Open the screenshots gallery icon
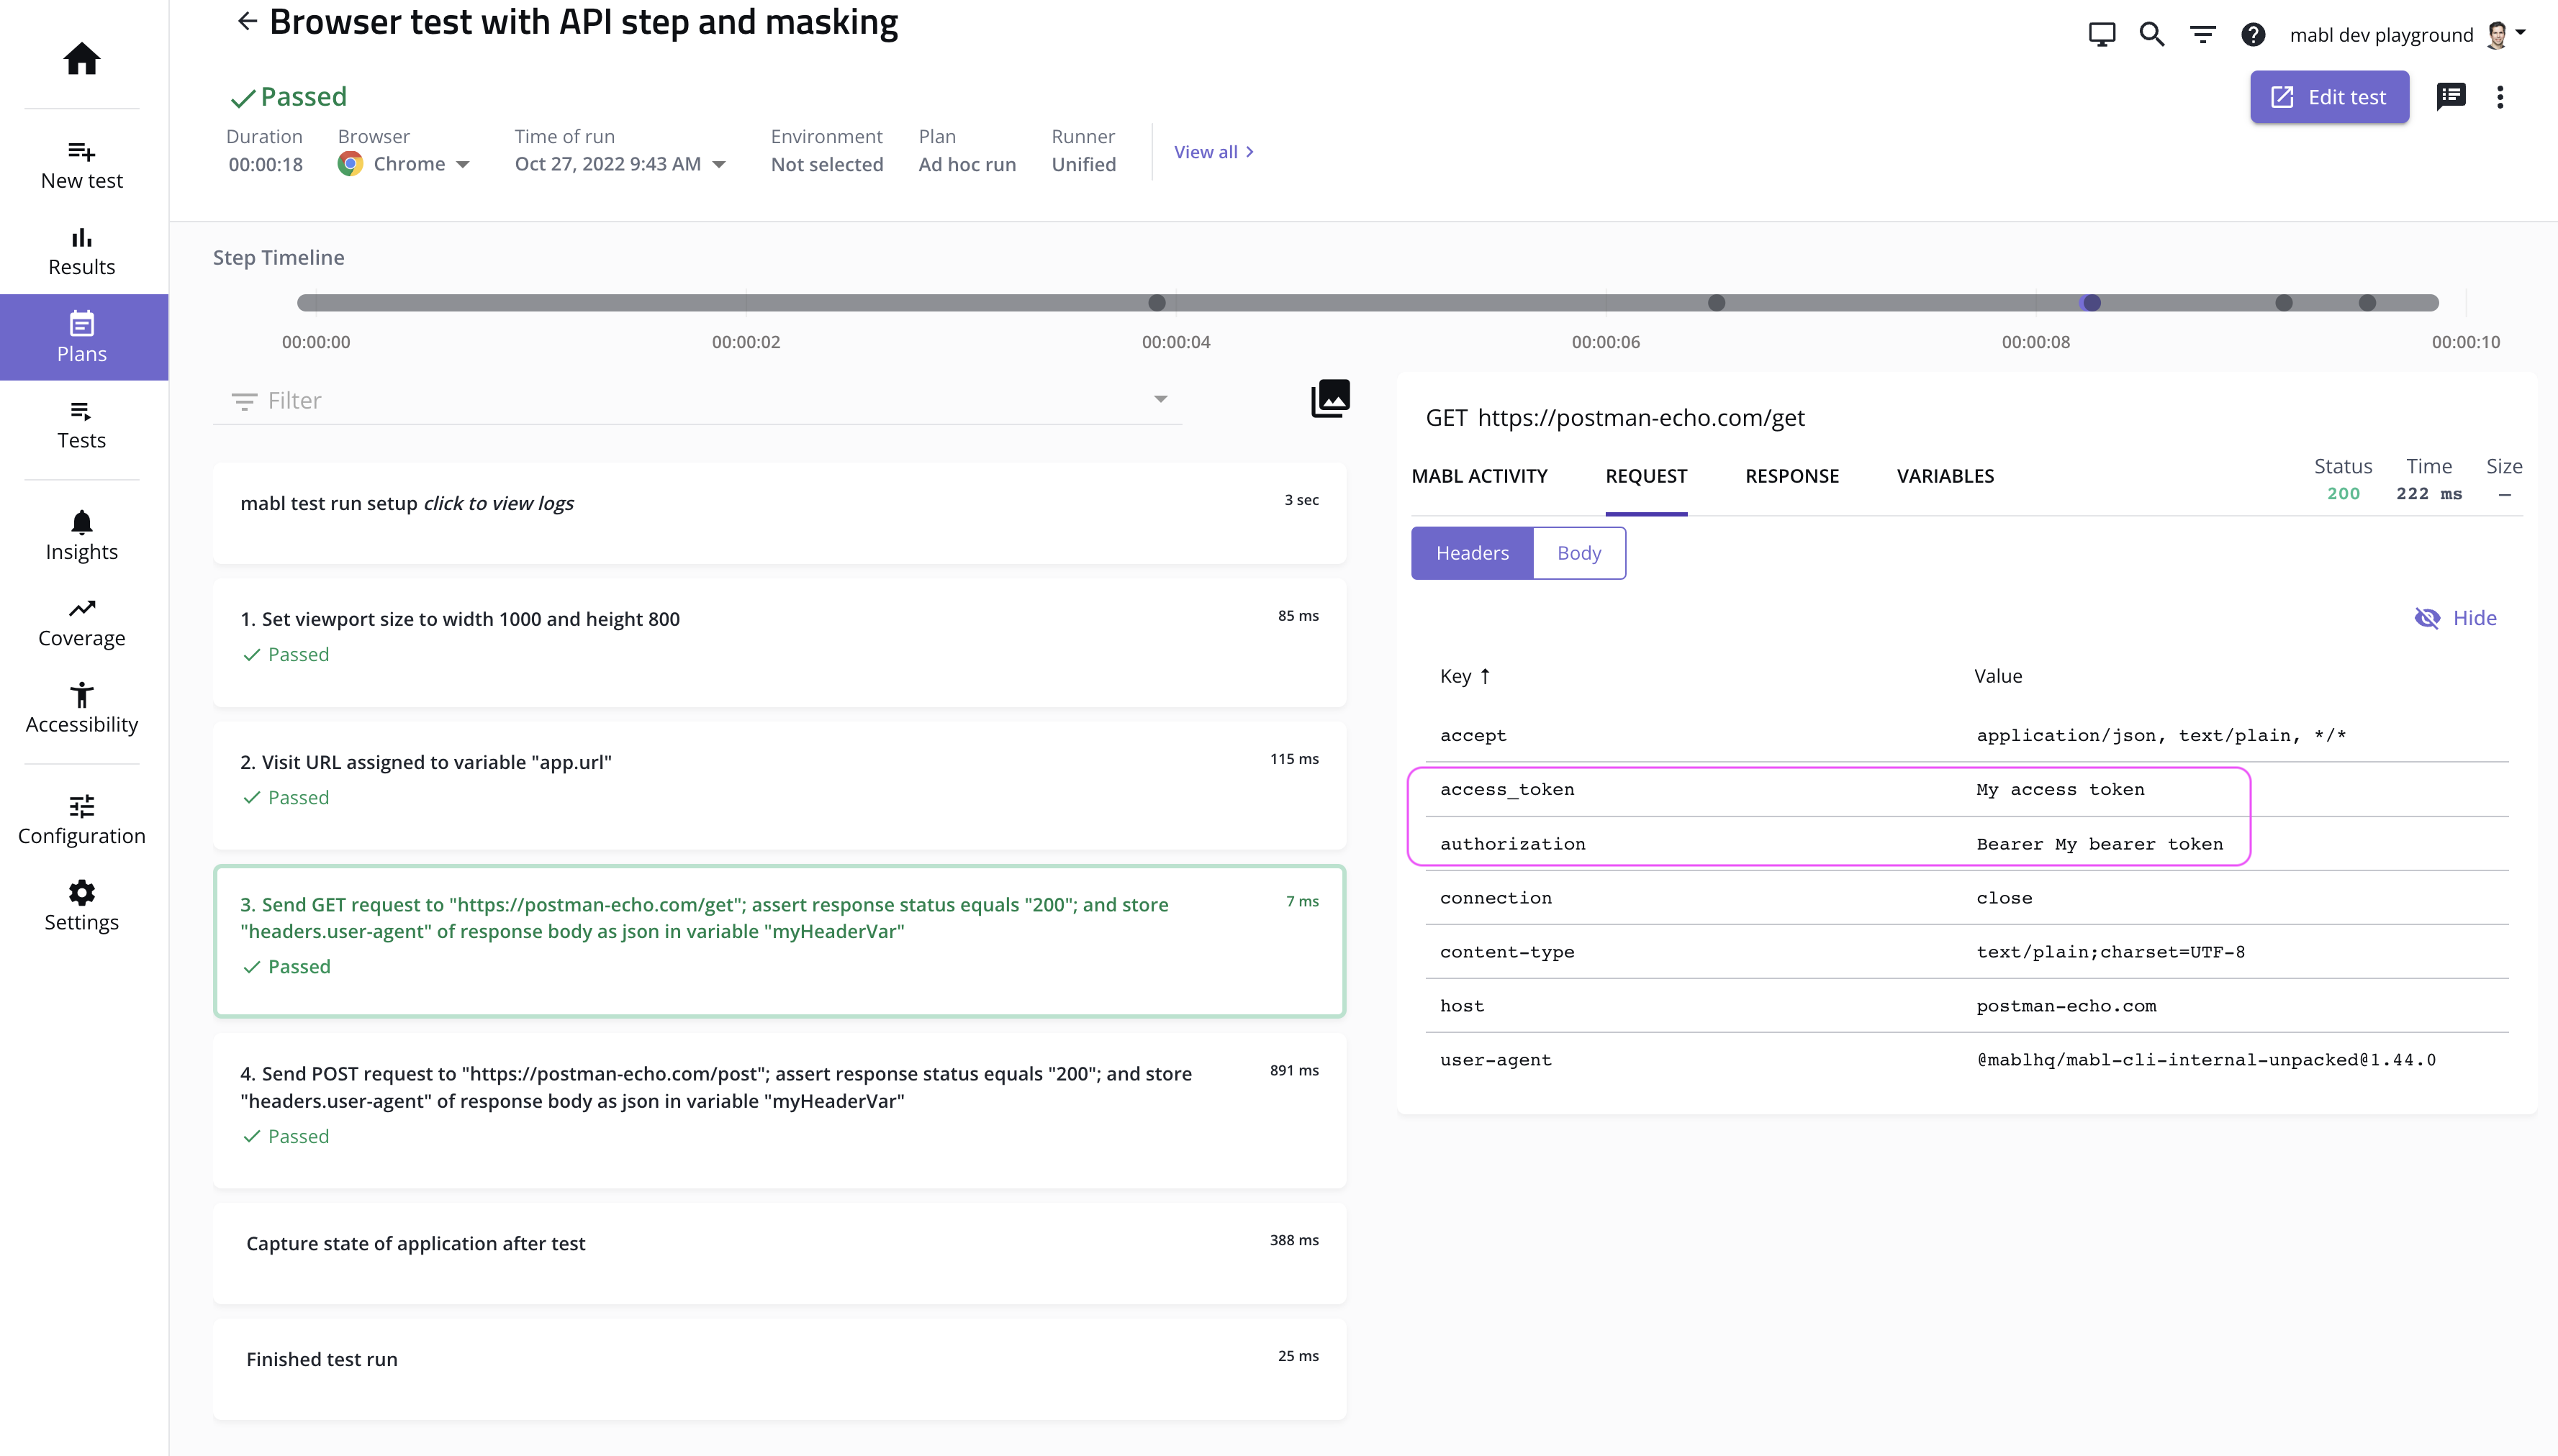 pyautogui.click(x=1329, y=399)
